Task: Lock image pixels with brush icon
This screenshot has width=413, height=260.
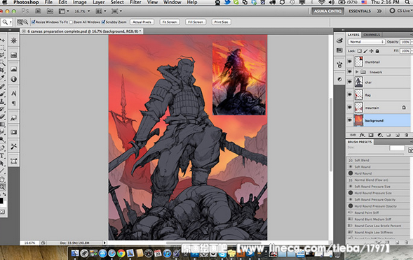Action: tap(365, 51)
